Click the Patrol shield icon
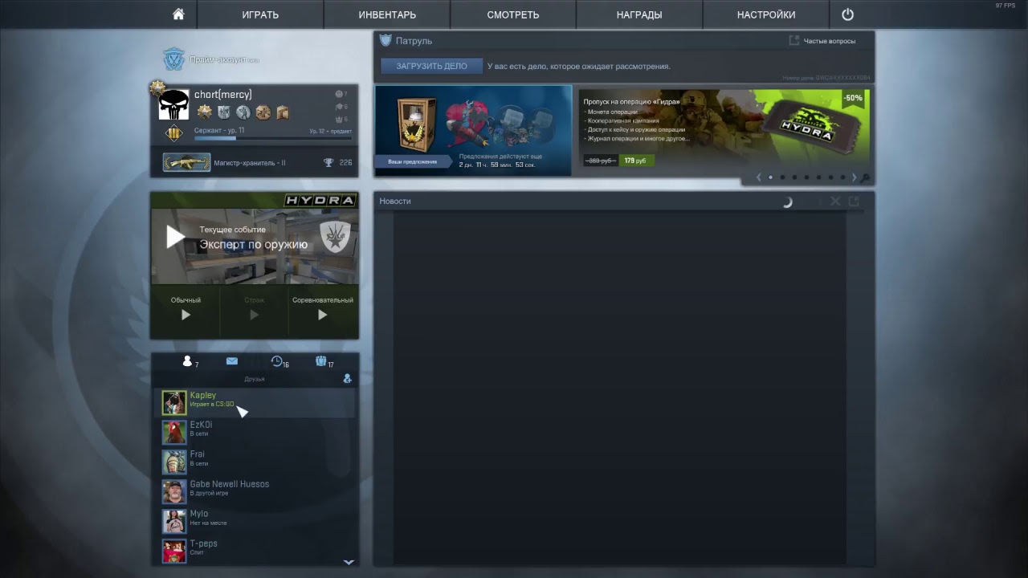The image size is (1028, 578). point(385,40)
